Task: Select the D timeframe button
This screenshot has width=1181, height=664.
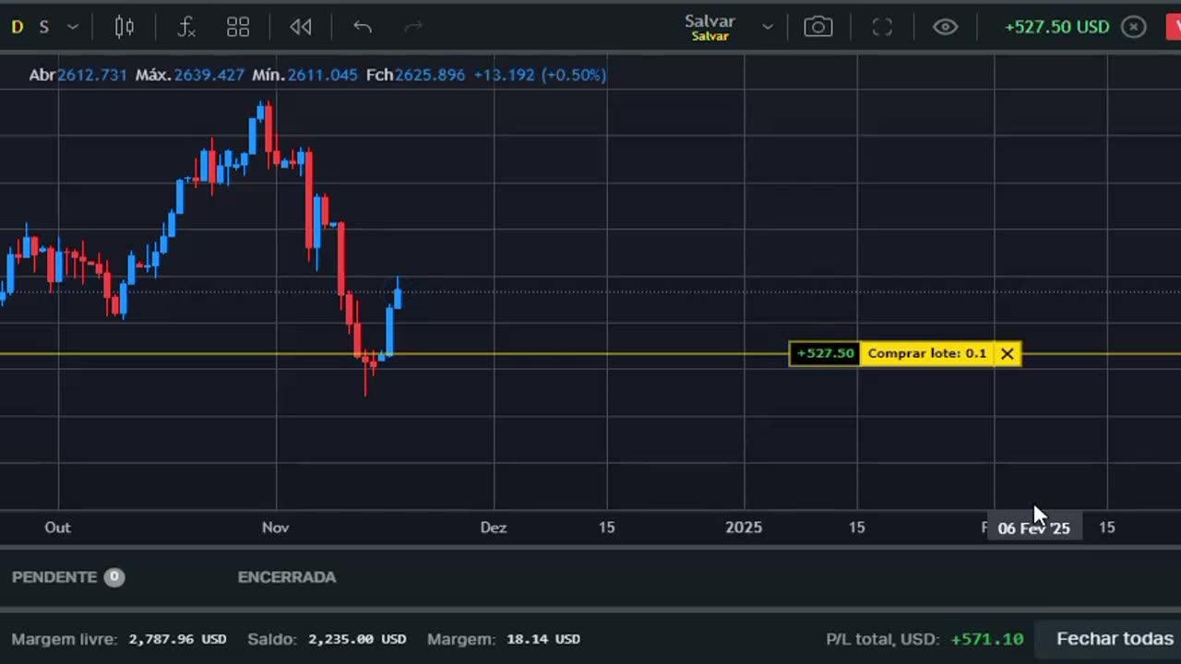Action: coord(17,28)
